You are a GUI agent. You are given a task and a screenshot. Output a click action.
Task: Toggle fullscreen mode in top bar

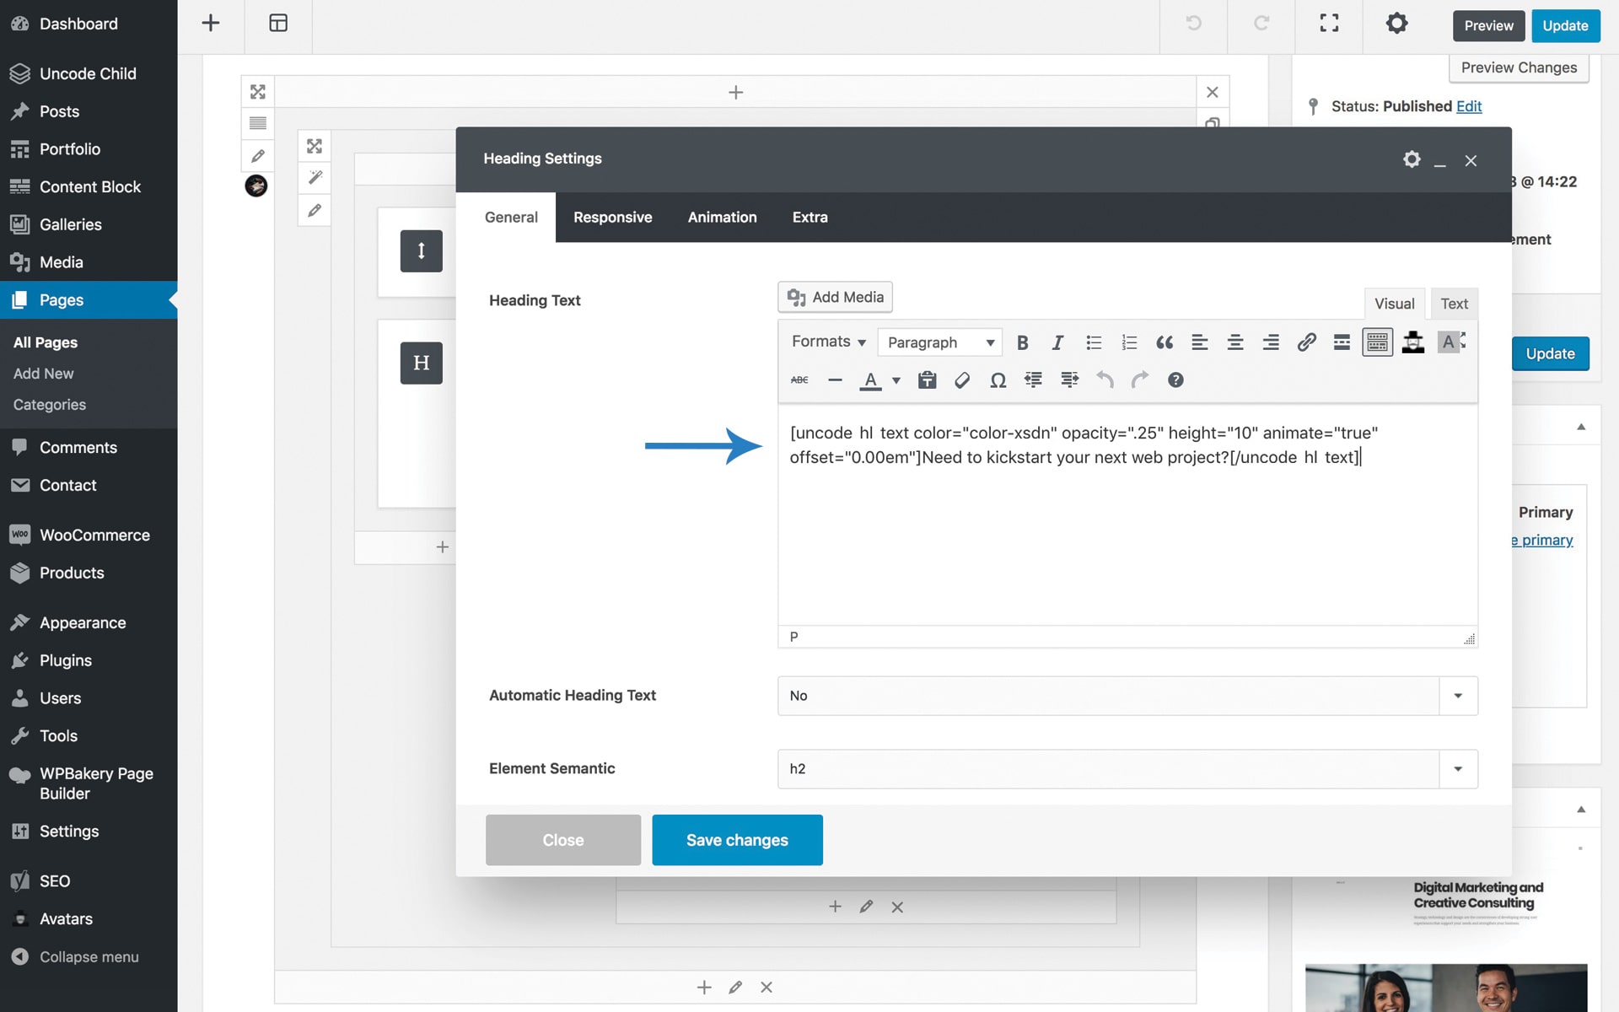(1329, 24)
